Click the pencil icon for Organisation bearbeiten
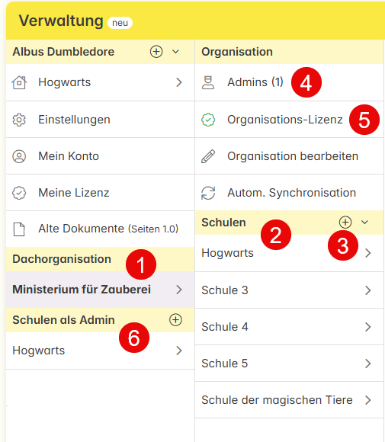Screen dimensions: 385x442 208,156
